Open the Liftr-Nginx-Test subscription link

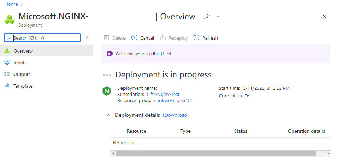(163, 94)
